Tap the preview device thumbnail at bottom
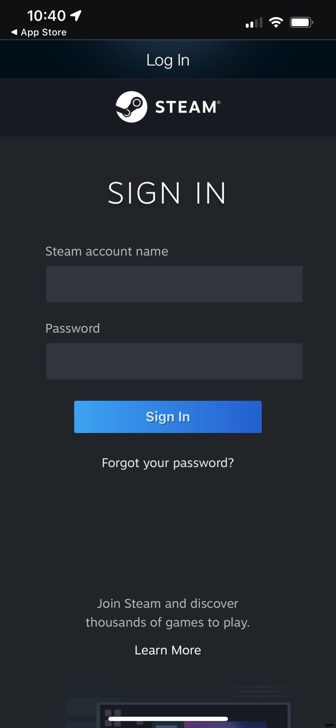The width and height of the screenshot is (336, 728). (x=193, y=714)
